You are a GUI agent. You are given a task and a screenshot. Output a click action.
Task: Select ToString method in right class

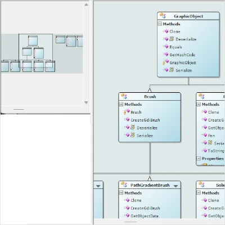pos(216,151)
